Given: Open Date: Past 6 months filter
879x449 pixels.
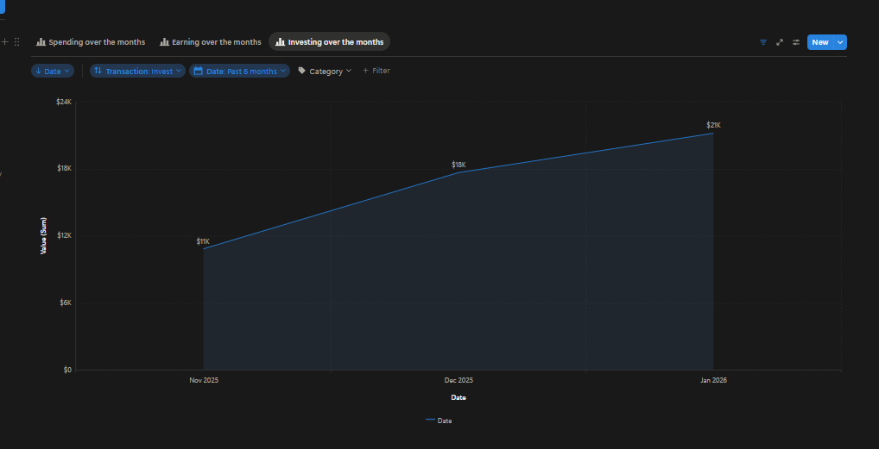Looking at the screenshot, I should 240,72.
